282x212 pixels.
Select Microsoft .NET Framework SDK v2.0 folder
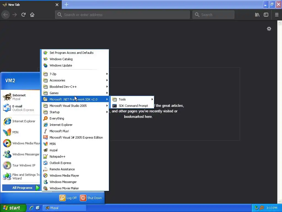(75, 99)
